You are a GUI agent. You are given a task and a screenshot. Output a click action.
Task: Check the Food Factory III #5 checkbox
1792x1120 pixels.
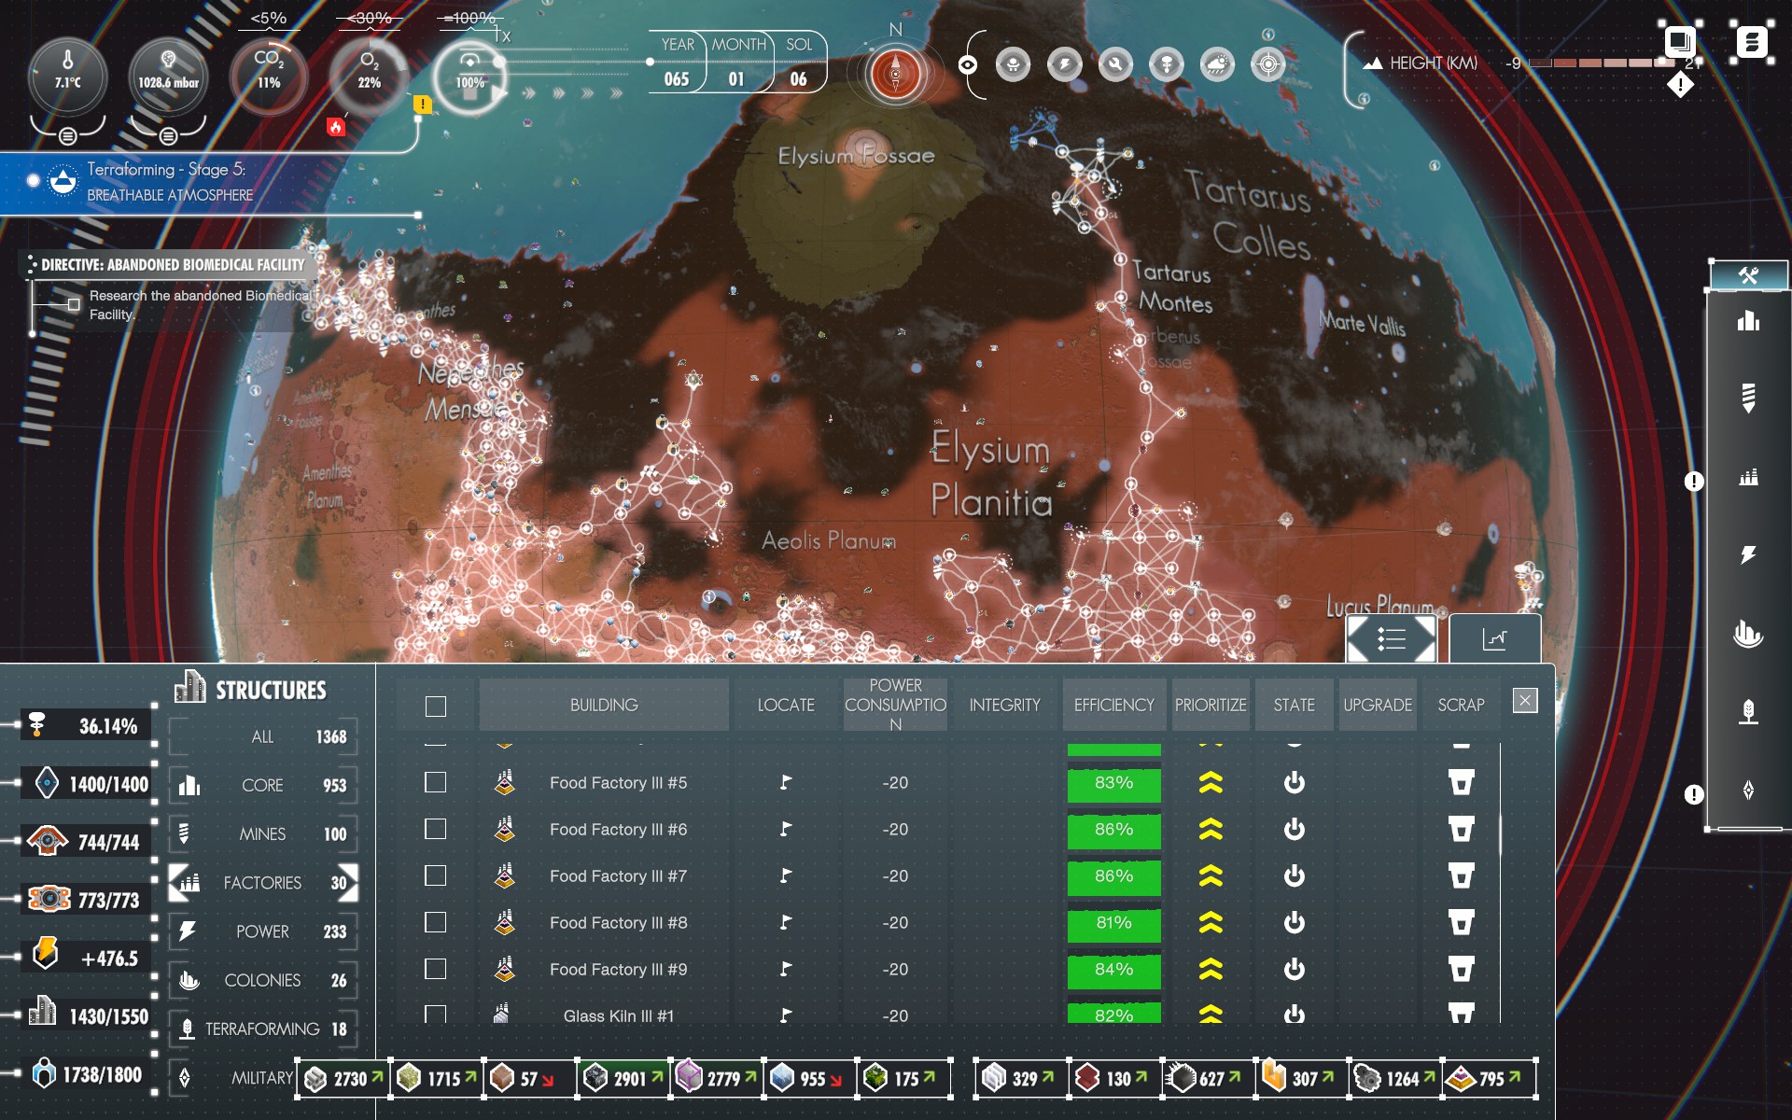point(435,782)
